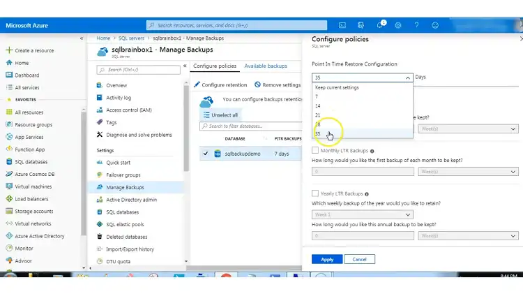The height and width of the screenshot is (294, 523).
Task: Click Remove settings toolbar button
Action: tap(278, 85)
